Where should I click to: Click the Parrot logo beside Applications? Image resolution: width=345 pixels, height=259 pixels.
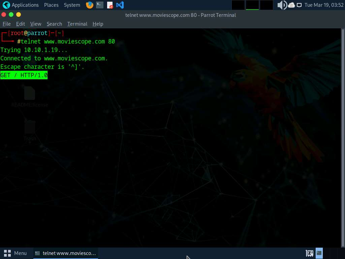pyautogui.click(x=6, y=5)
